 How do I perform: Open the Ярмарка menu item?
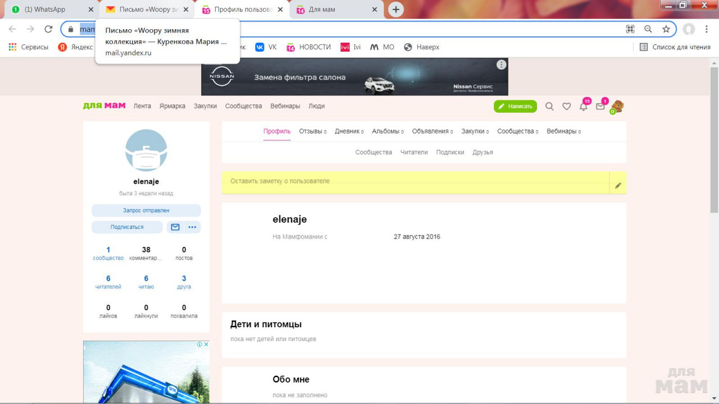(x=172, y=106)
